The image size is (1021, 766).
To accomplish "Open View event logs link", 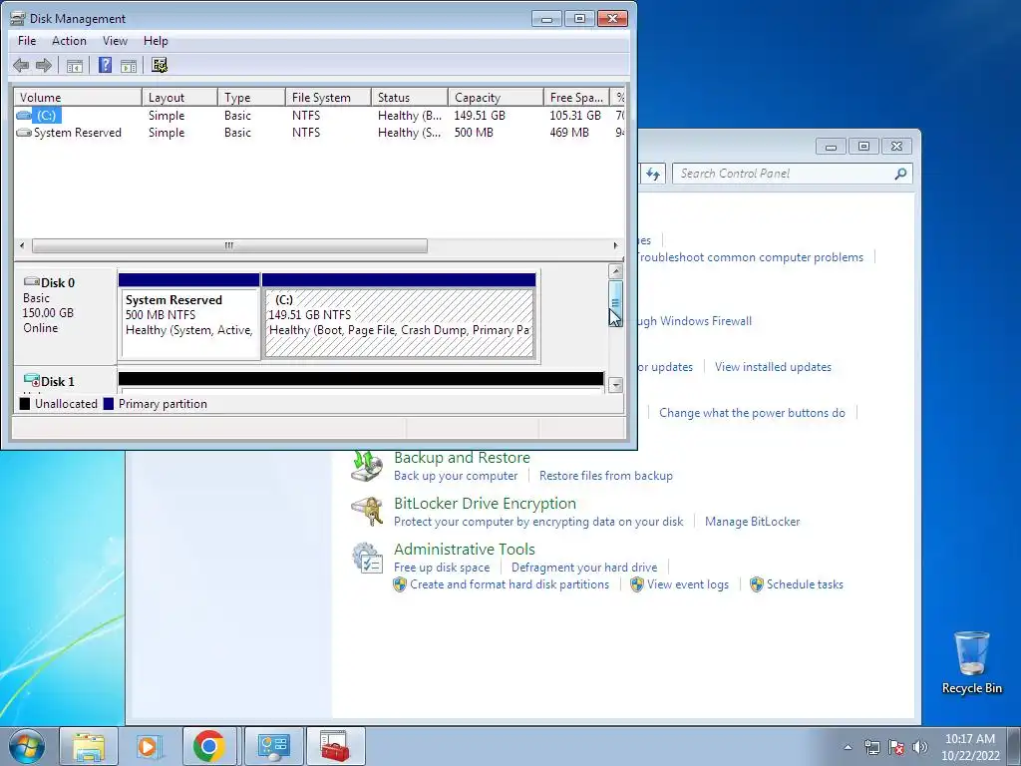I will point(688,584).
